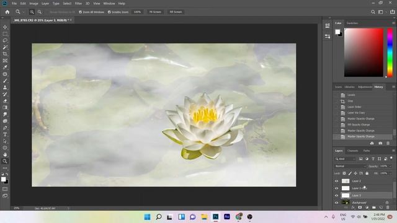
Task: Select the Rectangular Marquee tool
Action: pos(5,33)
